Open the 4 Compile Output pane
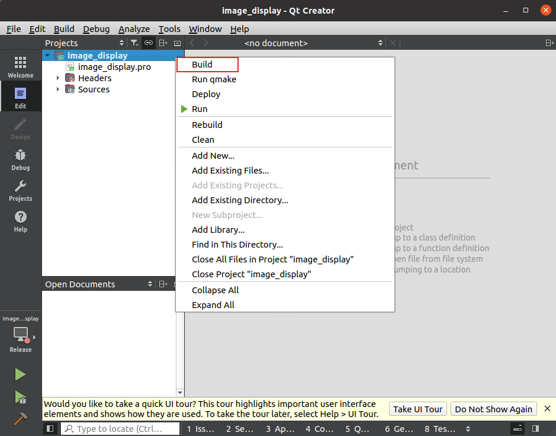Screen dimensions: 556x436 click(x=320, y=429)
